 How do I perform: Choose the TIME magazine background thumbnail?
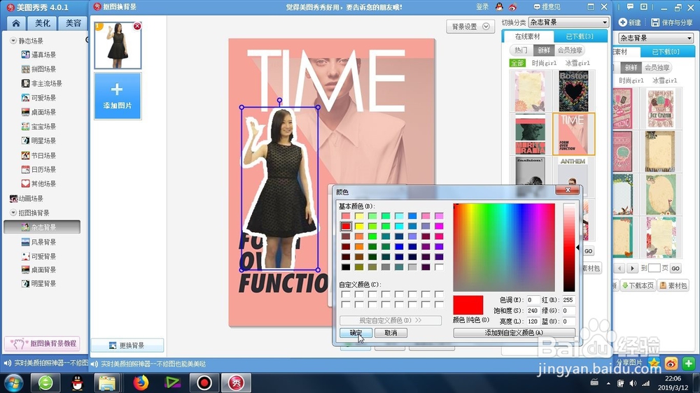[x=574, y=134]
